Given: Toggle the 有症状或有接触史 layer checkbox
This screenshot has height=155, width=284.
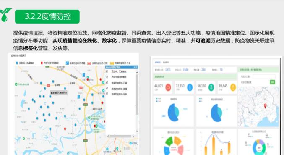Looking at the screenshot, I should point(107,77).
